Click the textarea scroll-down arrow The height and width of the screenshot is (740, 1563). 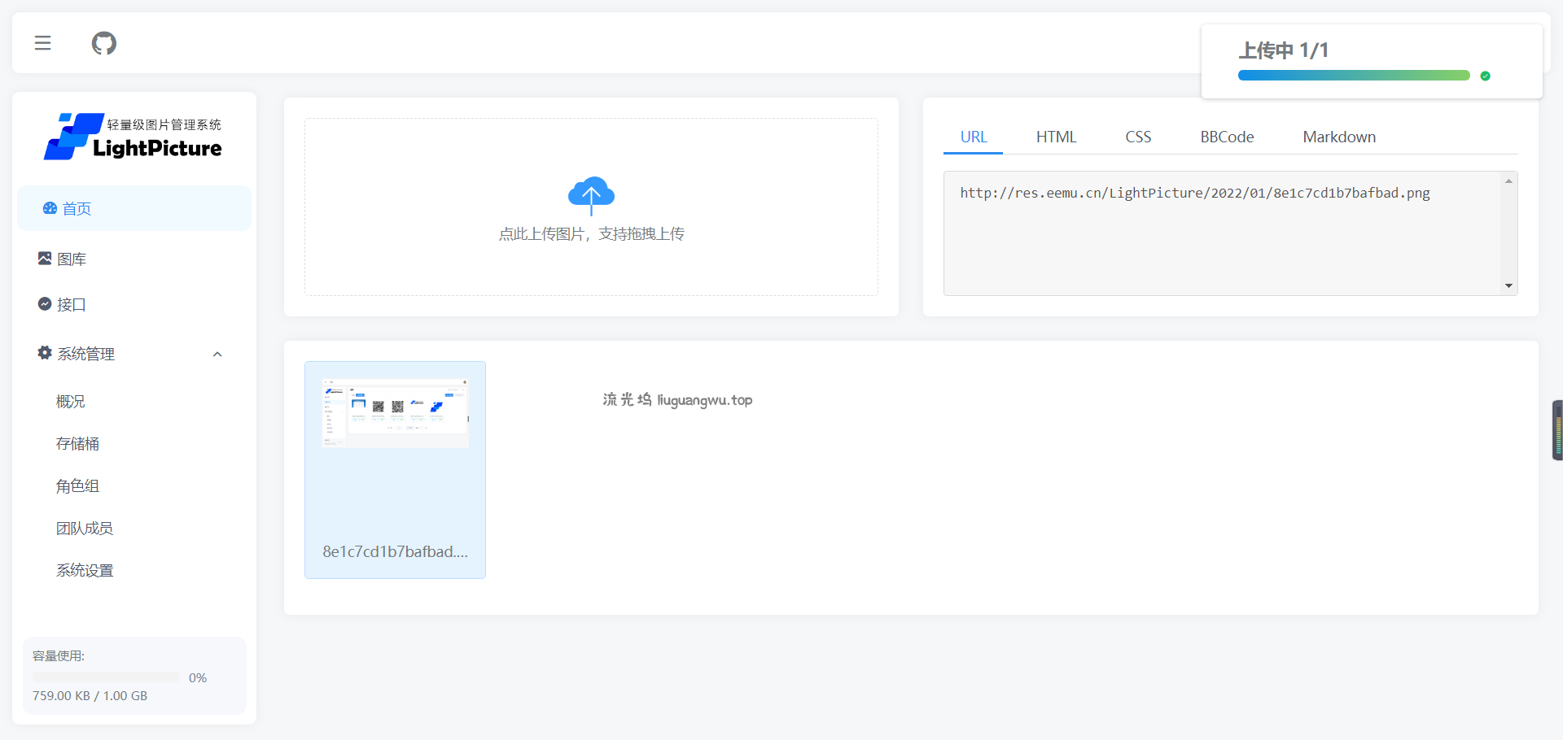click(1508, 285)
